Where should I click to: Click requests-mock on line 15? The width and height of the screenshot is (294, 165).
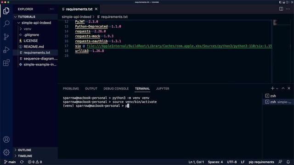pos(88,36)
